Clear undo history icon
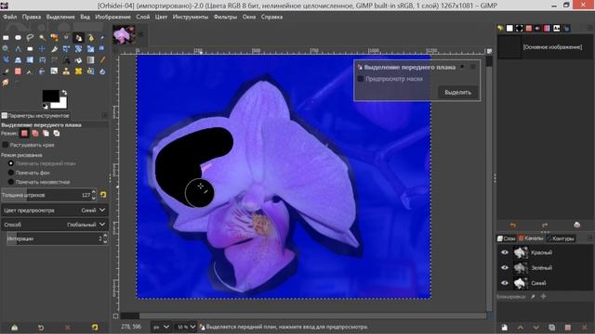Screen dimensions: 595x334 (x=576, y=225)
